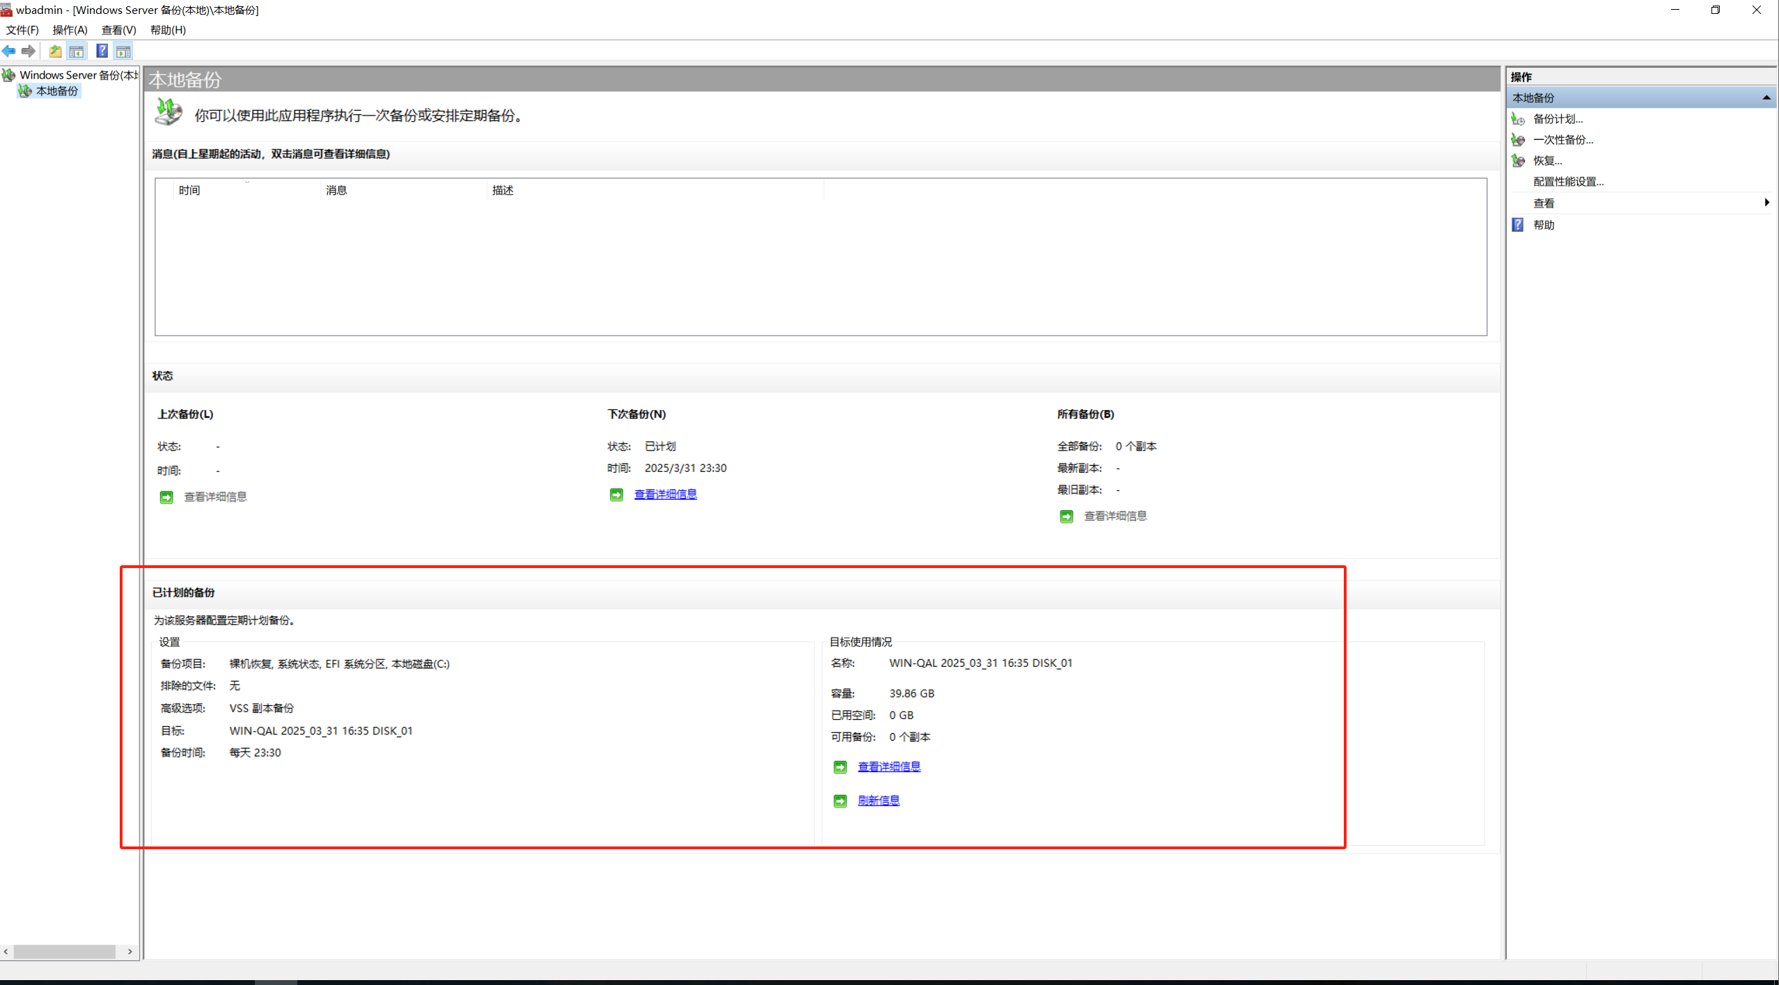1779x985 pixels.
Task: Open Backup Schedule (备份计划...) action
Action: pyautogui.click(x=1558, y=119)
